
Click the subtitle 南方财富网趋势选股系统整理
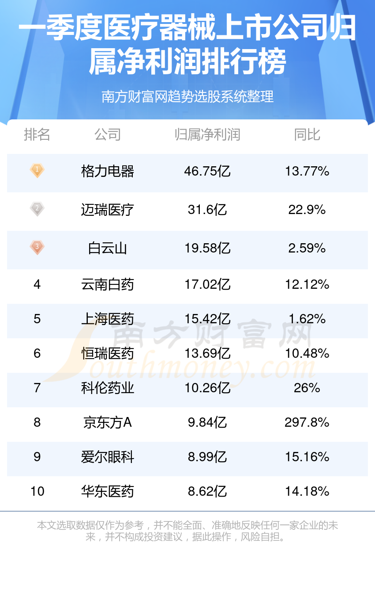[x=187, y=96]
